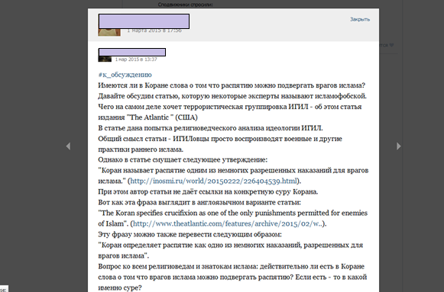444x292 pixels.
Task: Go to previous post with left arrow
Action: (68, 146)
